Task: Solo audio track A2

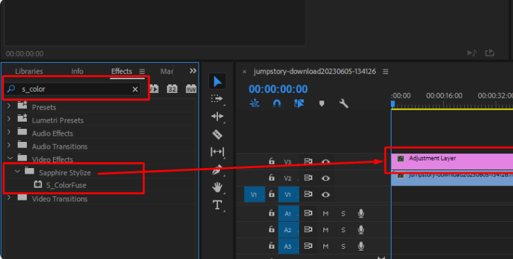Action: (343, 230)
